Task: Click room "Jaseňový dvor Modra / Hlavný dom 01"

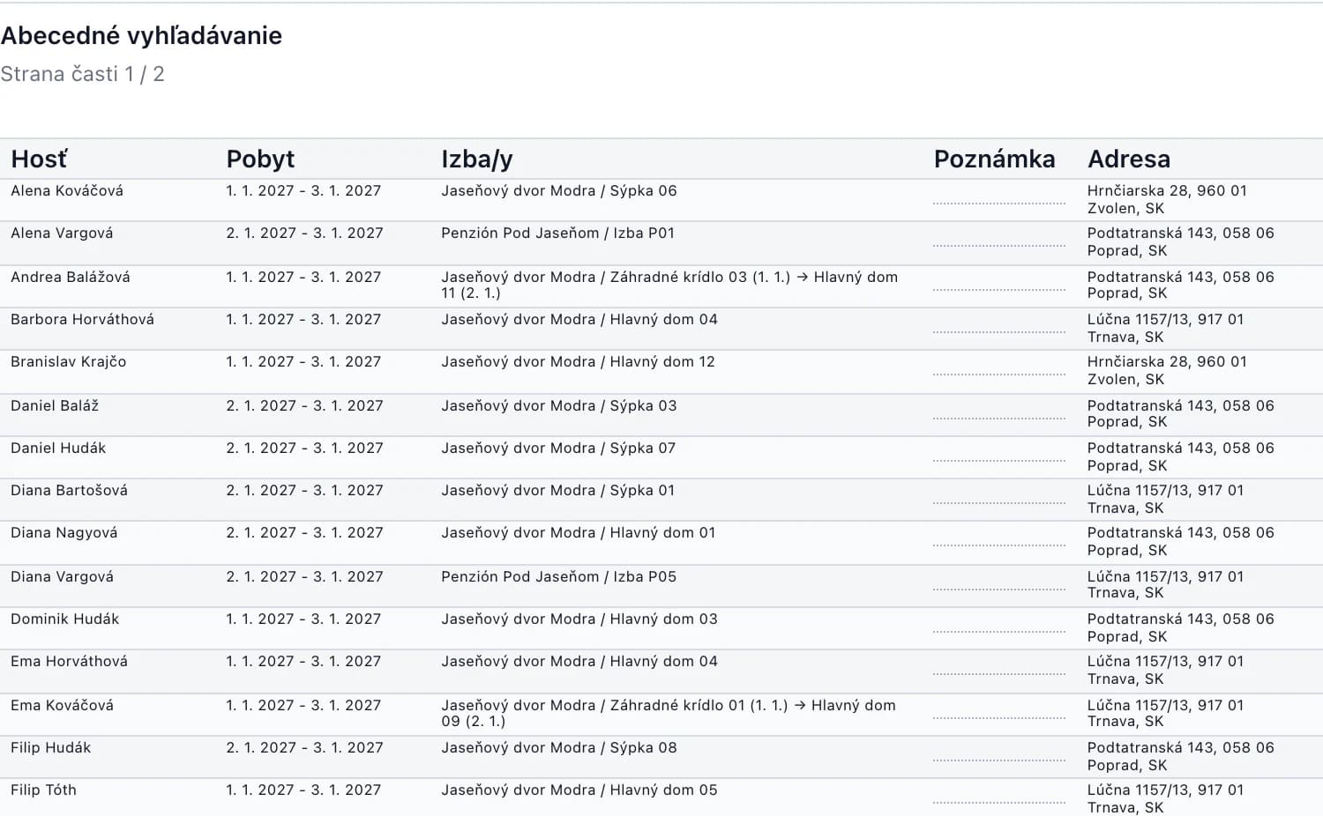Action: click(x=578, y=532)
